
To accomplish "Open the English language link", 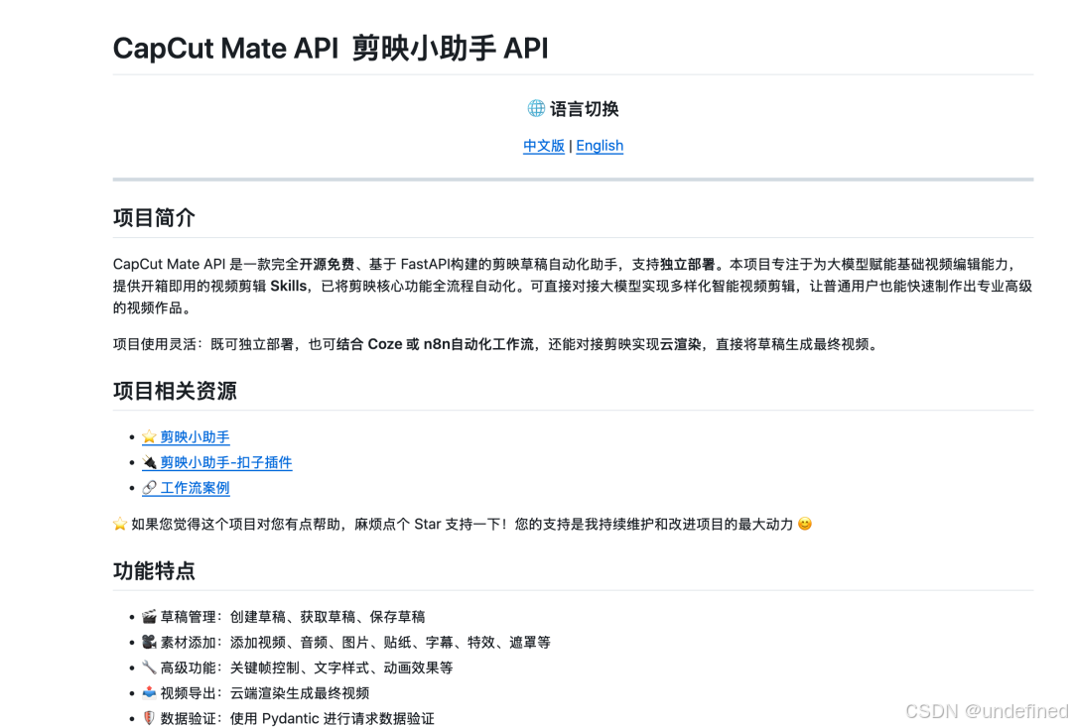I will click(x=600, y=146).
